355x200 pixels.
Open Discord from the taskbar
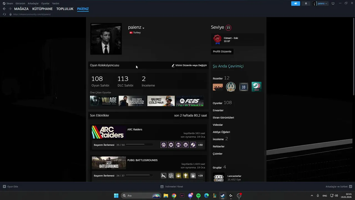click(190, 196)
